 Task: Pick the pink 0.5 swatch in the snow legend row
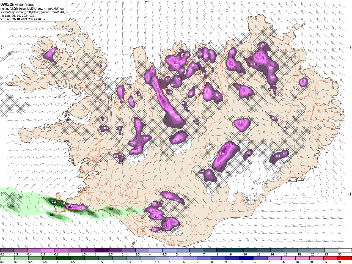click(47, 251)
